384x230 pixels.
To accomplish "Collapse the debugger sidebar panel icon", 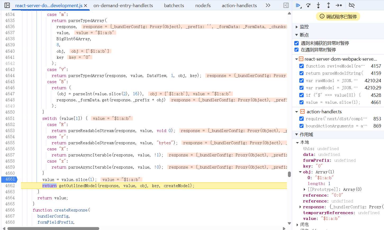I will (x=286, y=5).
